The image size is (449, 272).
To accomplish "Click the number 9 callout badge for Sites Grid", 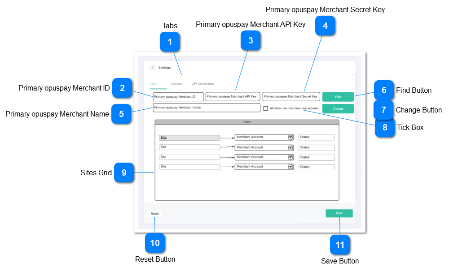I will pos(124,173).
